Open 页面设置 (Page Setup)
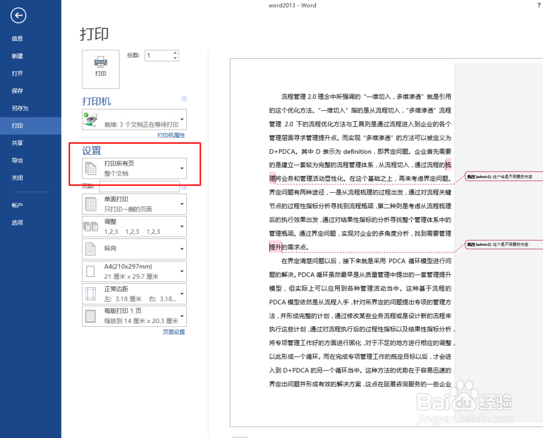This screenshot has height=438, width=543. [x=173, y=332]
